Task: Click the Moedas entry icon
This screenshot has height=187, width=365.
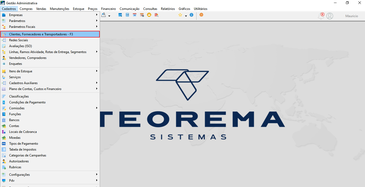Action: [4, 138]
